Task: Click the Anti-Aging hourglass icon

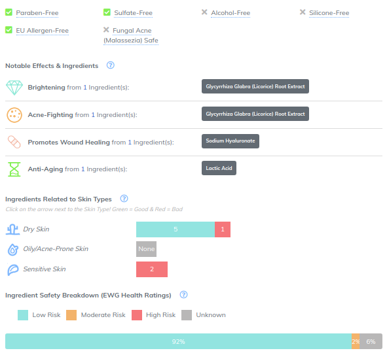Action: [x=14, y=169]
